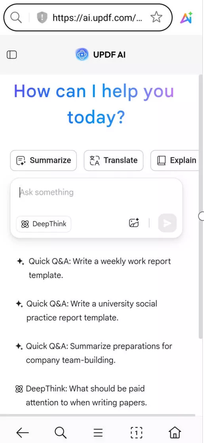Toggle DeepThink mode on
The height and width of the screenshot is (443, 204).
[44, 224]
